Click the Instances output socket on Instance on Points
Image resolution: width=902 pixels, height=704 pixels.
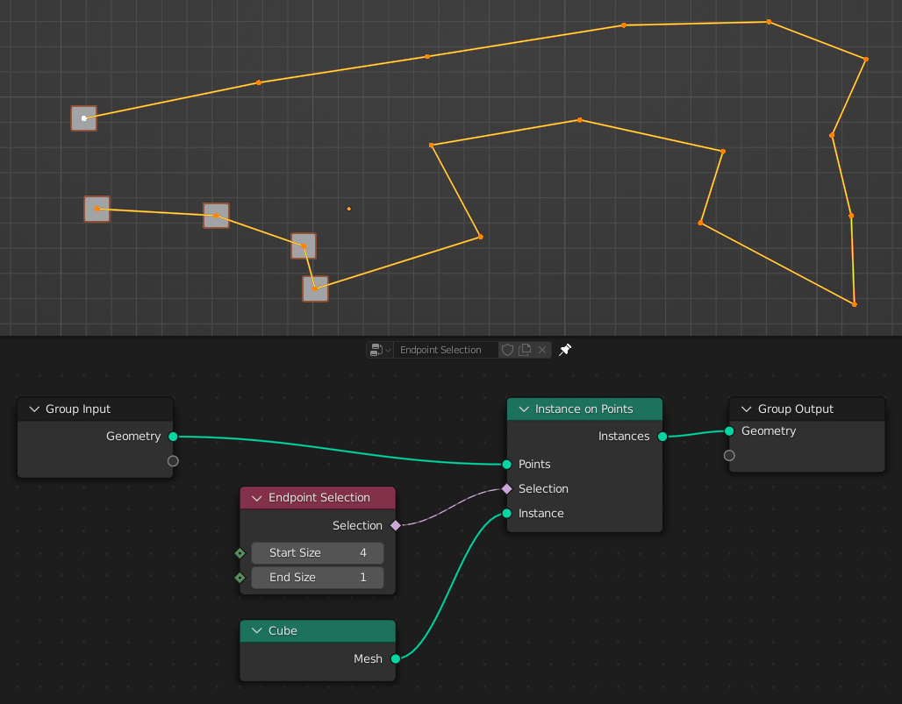coord(662,436)
